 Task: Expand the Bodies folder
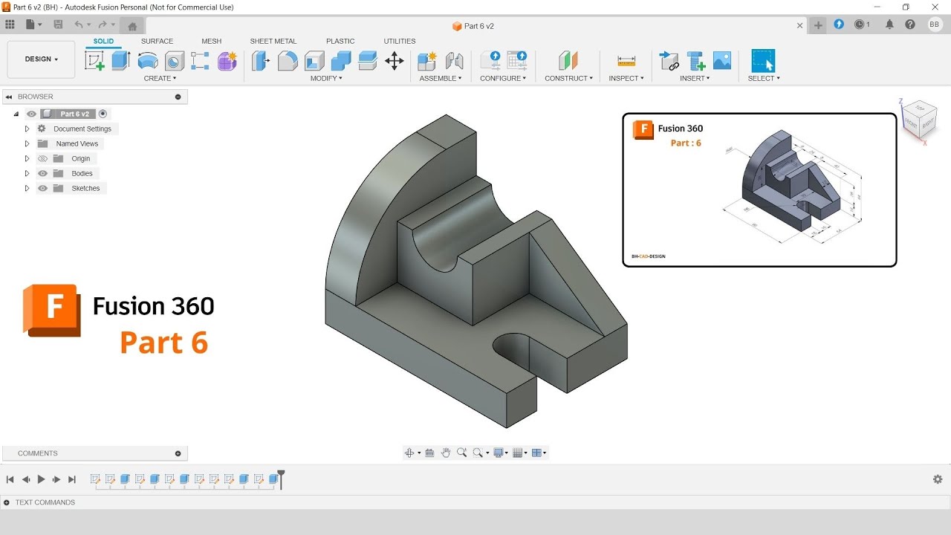(x=27, y=173)
